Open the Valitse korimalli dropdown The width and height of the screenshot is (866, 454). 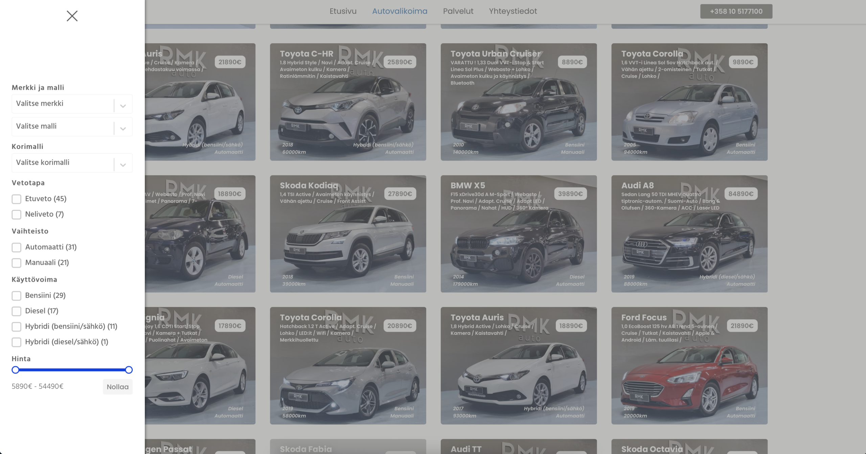[72, 162]
